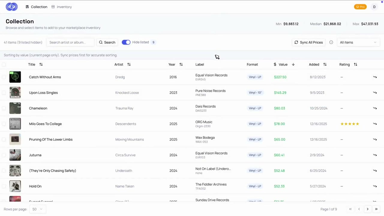Click the Sync All Prices button
Screen dimensions: 384x216
[309, 42]
